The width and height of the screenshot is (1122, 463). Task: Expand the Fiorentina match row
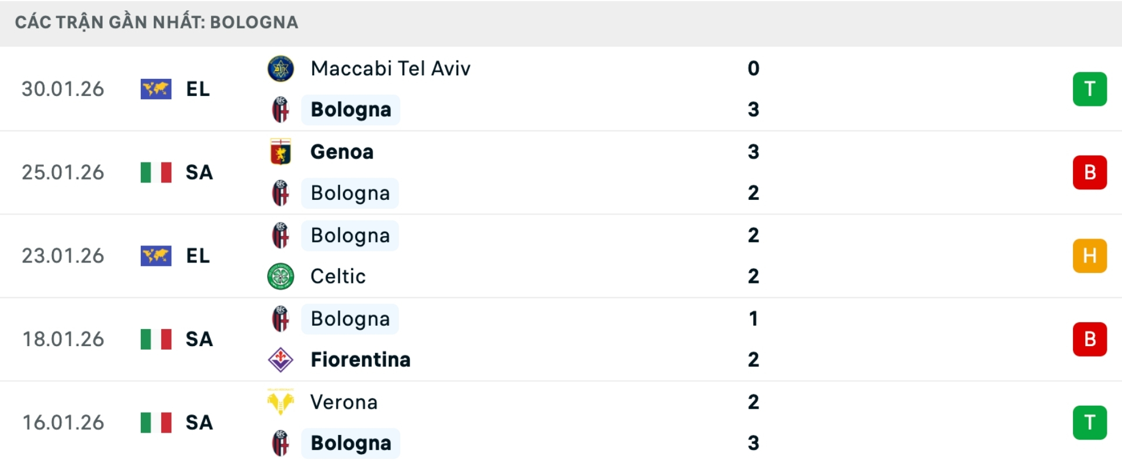[x=561, y=339]
